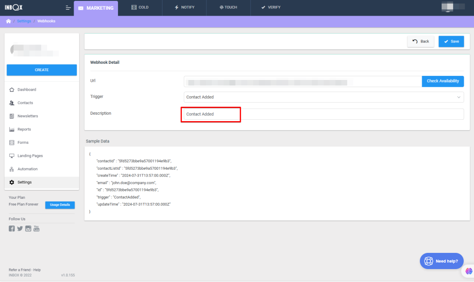Click the blue Create button
Viewport: 474px width, 282px height.
(42, 70)
